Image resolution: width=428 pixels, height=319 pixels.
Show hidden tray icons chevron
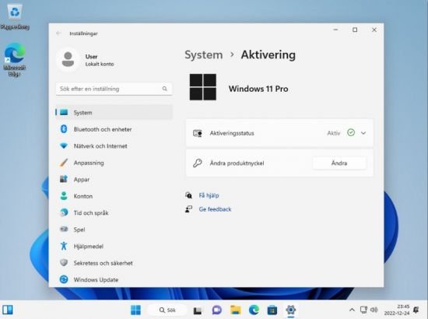pyautogui.click(x=352, y=310)
